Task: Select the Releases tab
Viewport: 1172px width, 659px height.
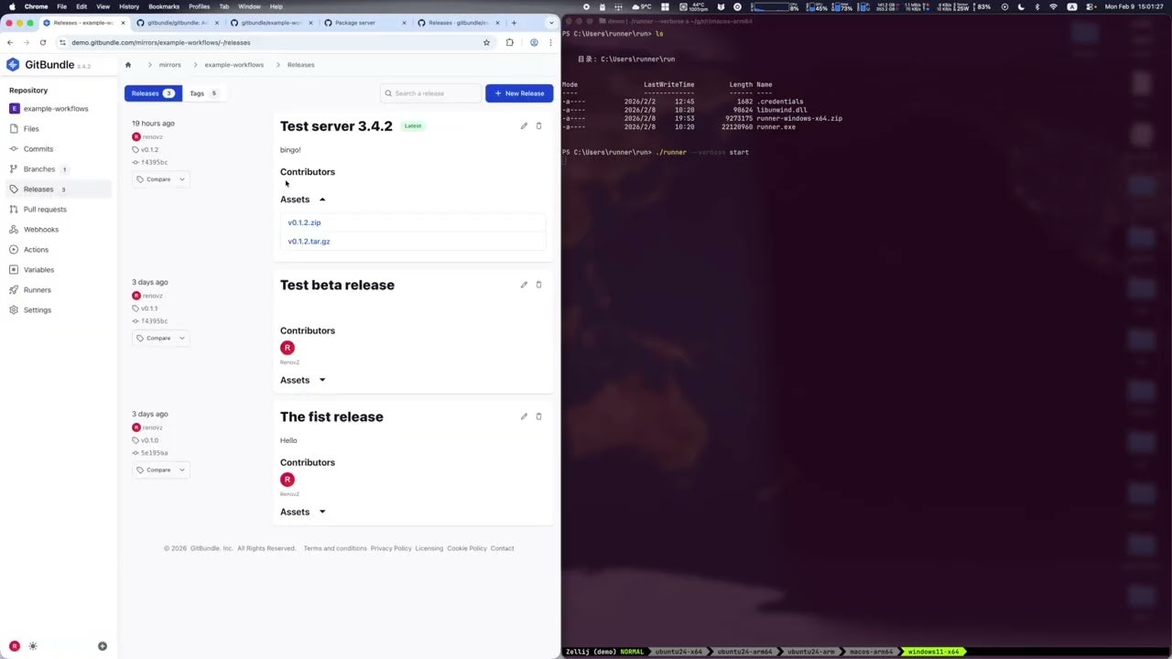Action: 153,93
